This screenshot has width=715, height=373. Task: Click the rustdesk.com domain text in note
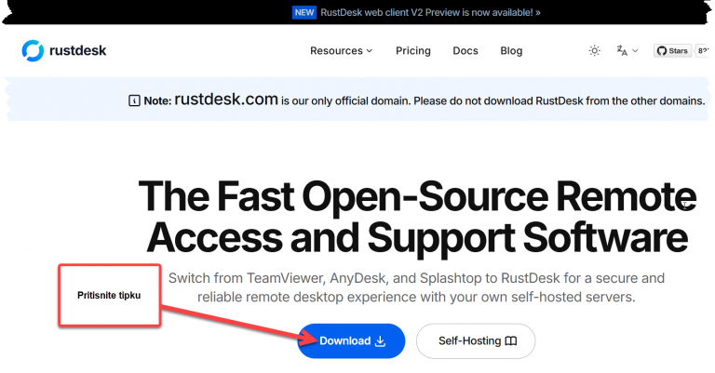[x=226, y=99]
